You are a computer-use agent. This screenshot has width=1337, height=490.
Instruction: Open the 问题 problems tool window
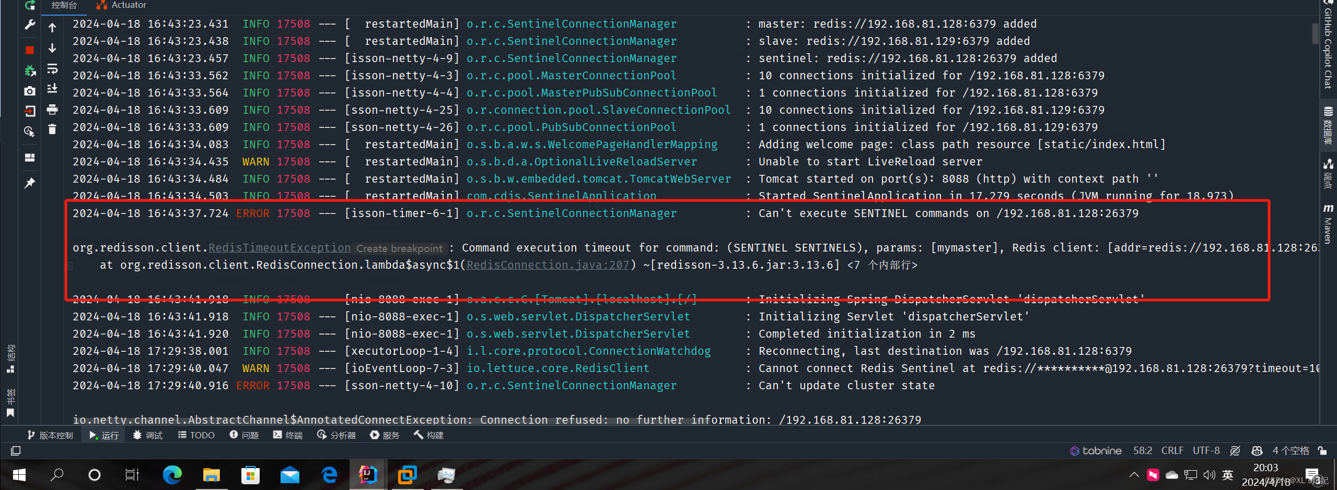pos(244,435)
